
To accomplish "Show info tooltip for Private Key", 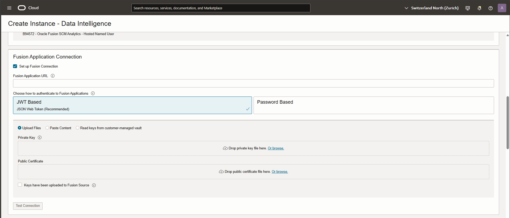I will click(40, 137).
